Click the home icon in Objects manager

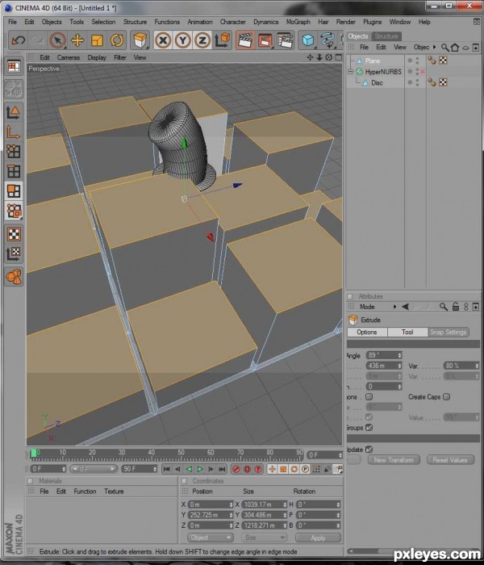click(455, 47)
